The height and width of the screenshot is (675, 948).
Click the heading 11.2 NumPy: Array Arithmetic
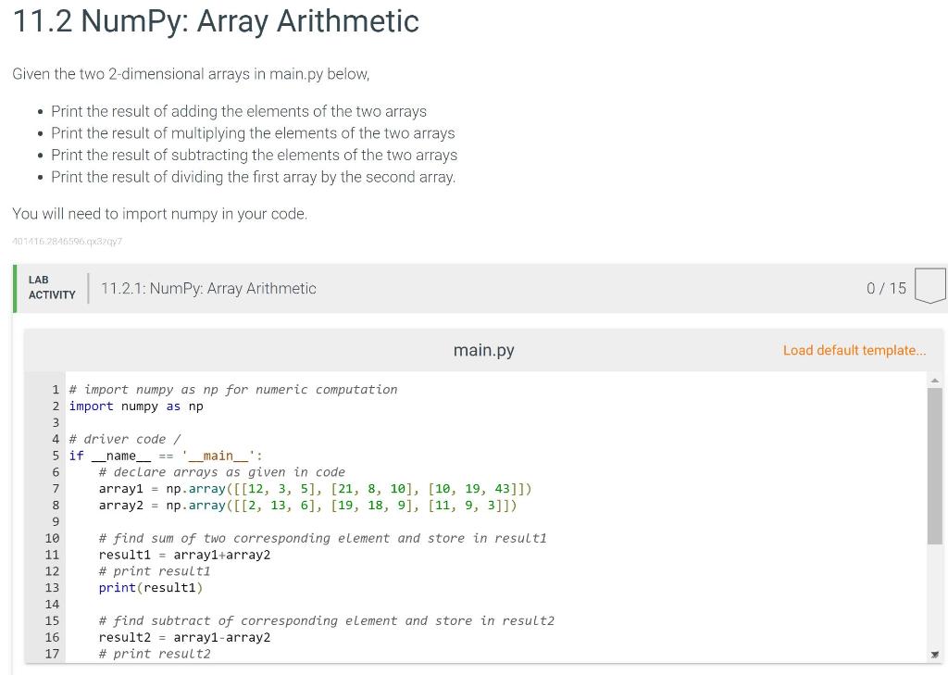tap(215, 21)
